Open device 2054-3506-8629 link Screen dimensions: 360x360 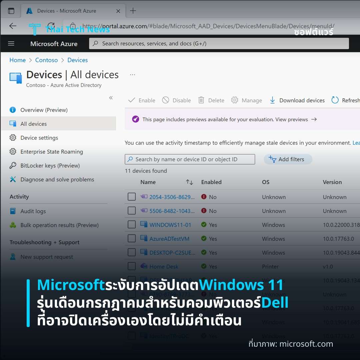172,197
